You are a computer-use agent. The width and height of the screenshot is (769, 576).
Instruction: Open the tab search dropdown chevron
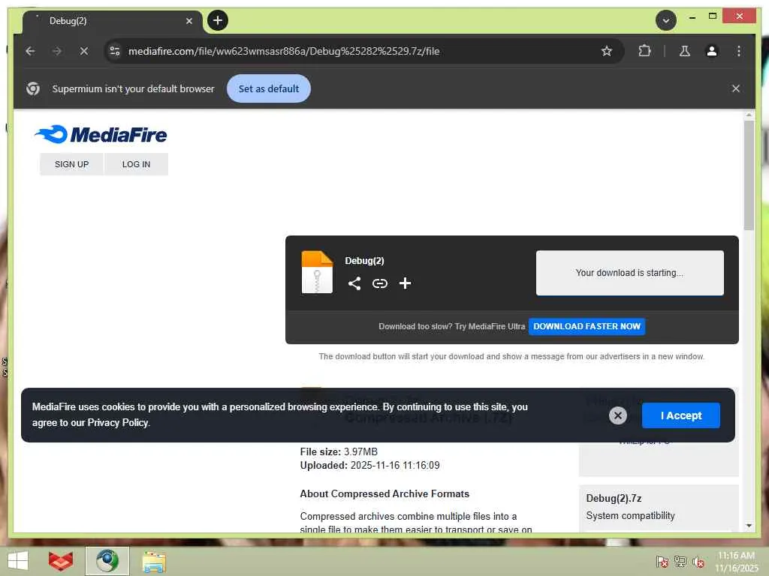(665, 20)
